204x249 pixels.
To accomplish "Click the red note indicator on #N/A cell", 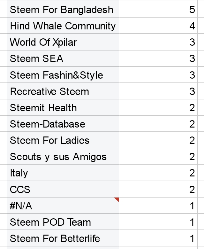I will click(117, 199).
